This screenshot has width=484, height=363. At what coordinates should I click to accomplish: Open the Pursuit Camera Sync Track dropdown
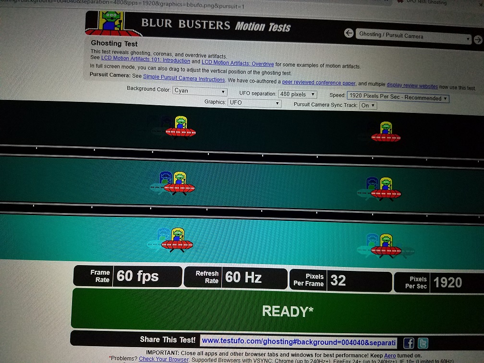click(368, 106)
